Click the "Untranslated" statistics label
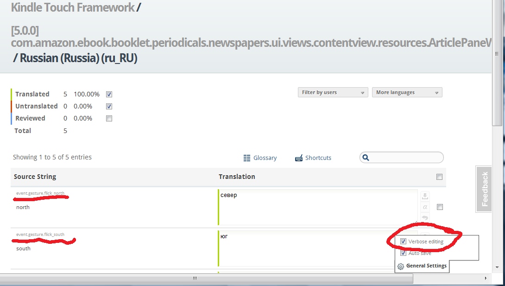Viewport: 505px width, 286px height. (37, 106)
